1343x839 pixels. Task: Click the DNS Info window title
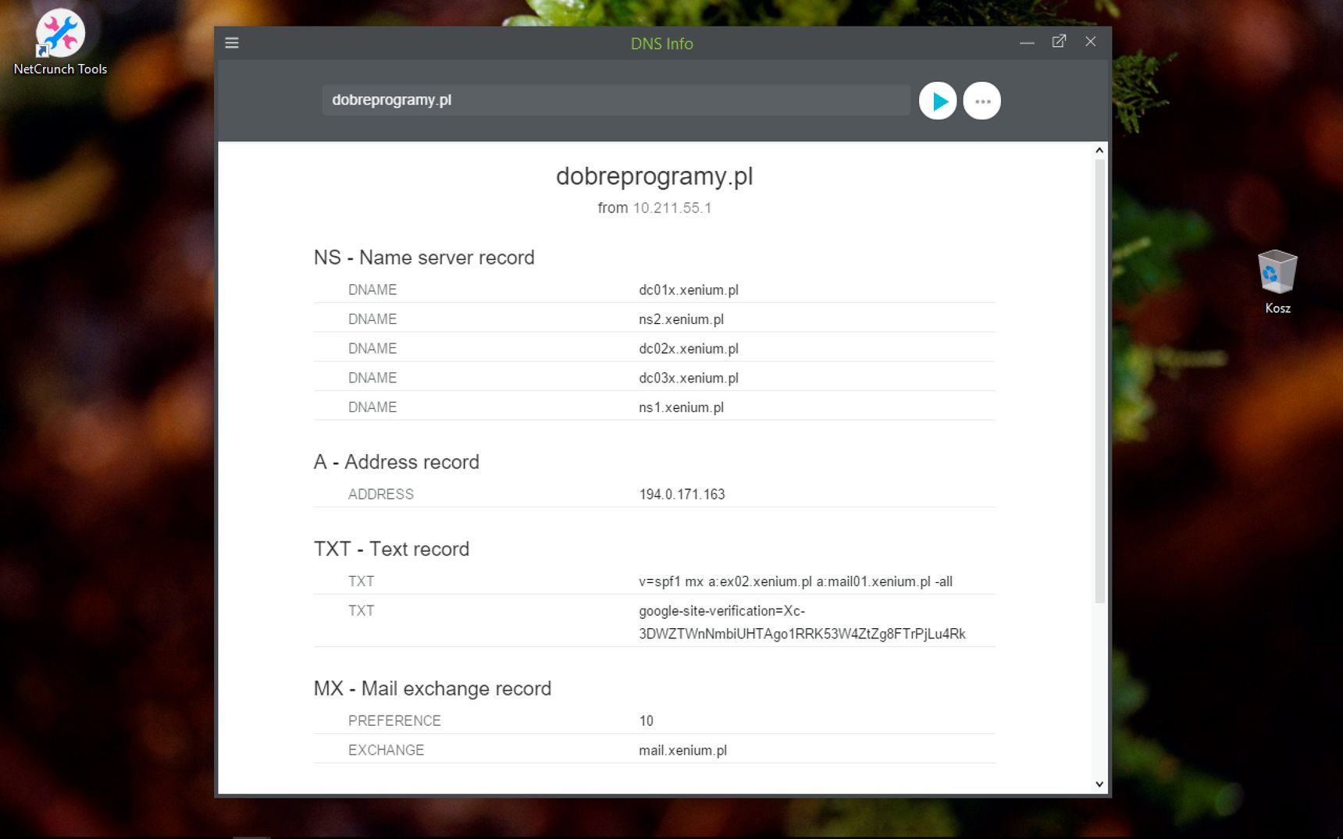click(x=661, y=44)
